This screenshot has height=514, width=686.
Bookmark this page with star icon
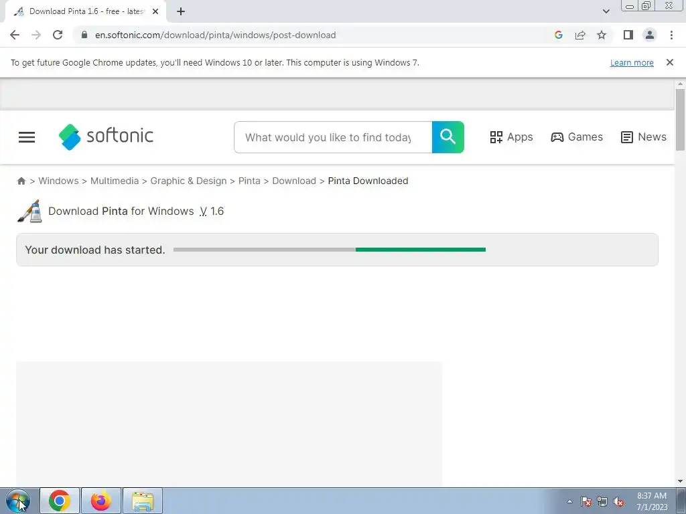pos(602,35)
